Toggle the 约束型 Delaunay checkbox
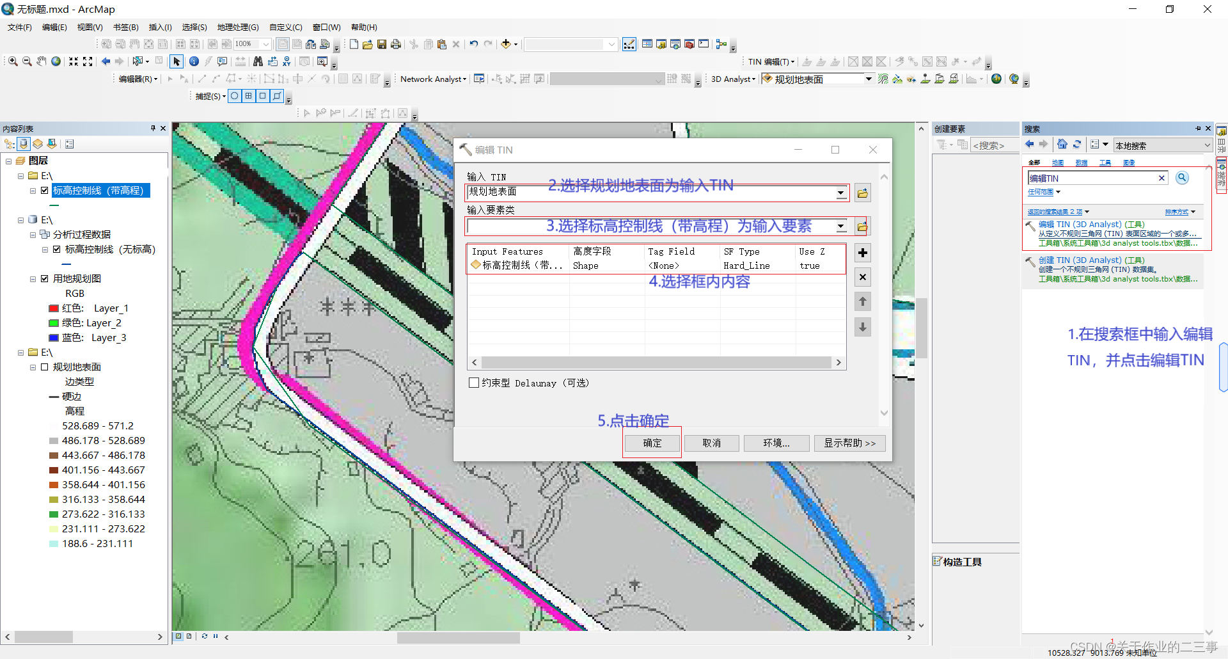 point(474,383)
